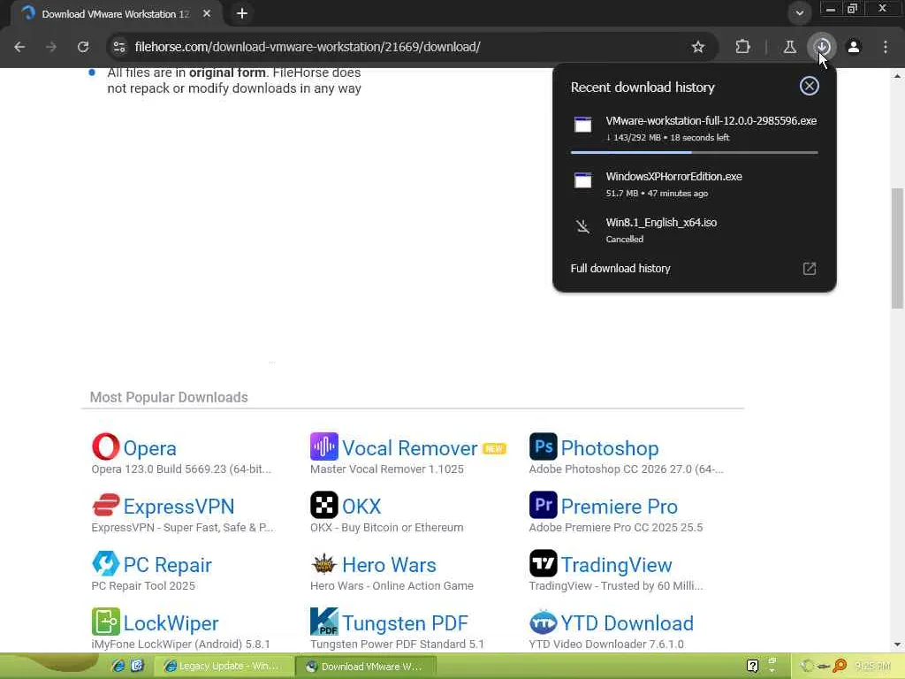Click the LockWiper green icon
The width and height of the screenshot is (905, 679).
point(106,622)
